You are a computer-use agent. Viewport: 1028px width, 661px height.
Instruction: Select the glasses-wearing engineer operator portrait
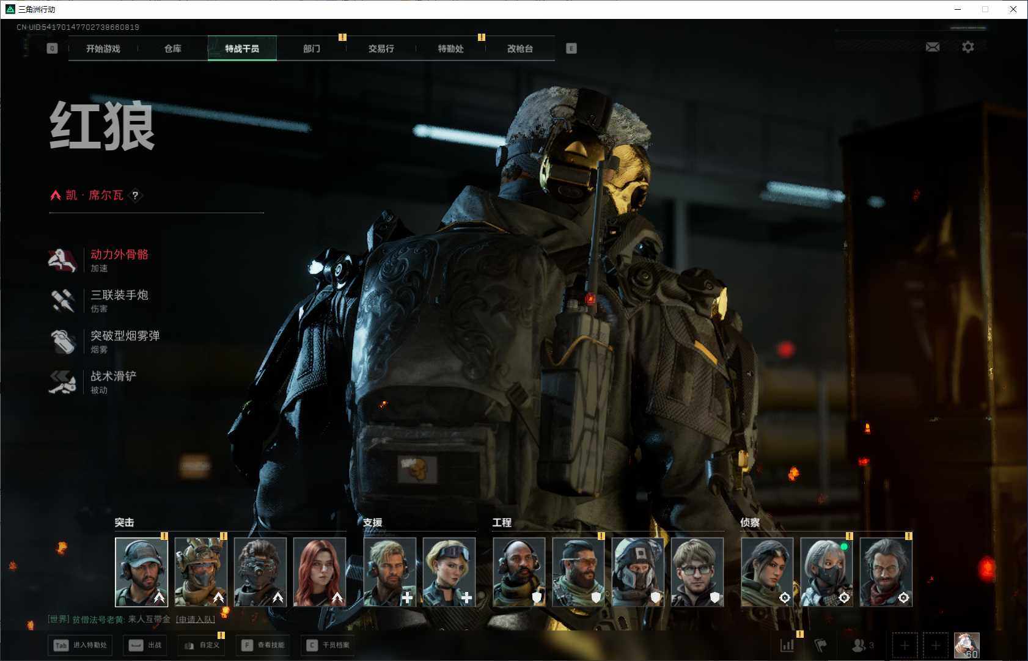point(697,572)
